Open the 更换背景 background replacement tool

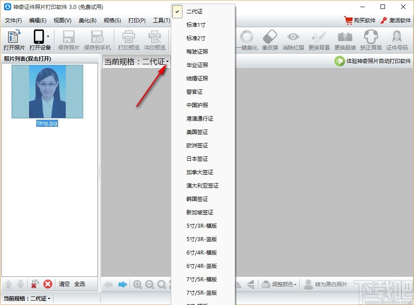tap(319, 40)
